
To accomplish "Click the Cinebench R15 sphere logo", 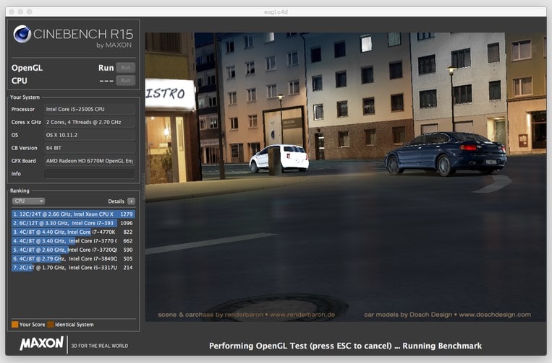I will point(22,34).
